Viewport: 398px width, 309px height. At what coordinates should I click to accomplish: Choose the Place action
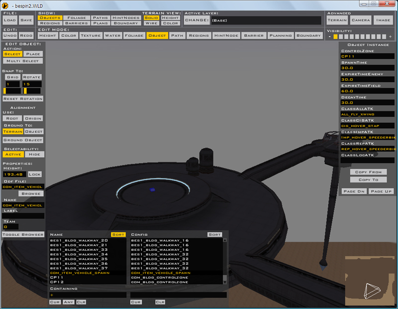(x=33, y=54)
